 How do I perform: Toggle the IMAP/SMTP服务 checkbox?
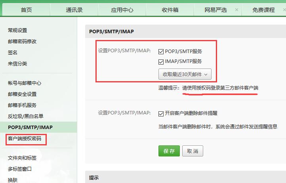[x=161, y=62]
